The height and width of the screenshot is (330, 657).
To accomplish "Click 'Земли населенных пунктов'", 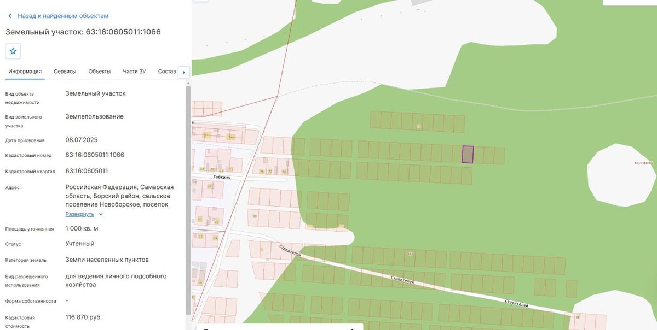I will (107, 260).
